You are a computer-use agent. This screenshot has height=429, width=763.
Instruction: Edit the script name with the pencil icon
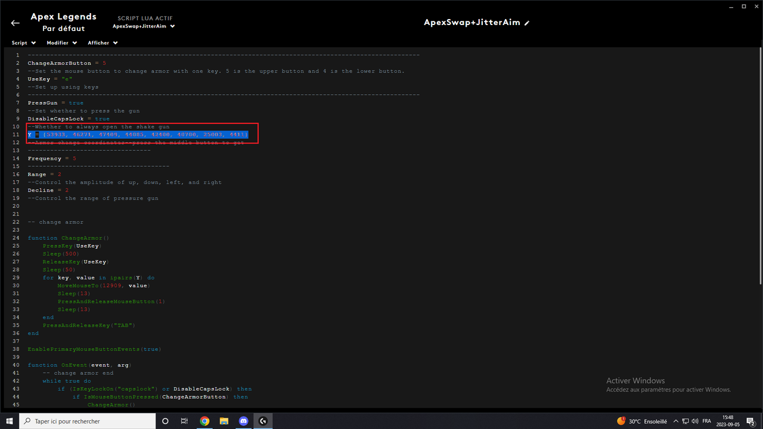(527, 23)
